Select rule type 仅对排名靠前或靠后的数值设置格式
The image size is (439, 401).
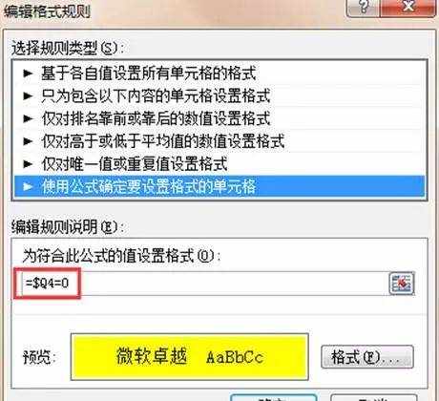tap(219, 118)
